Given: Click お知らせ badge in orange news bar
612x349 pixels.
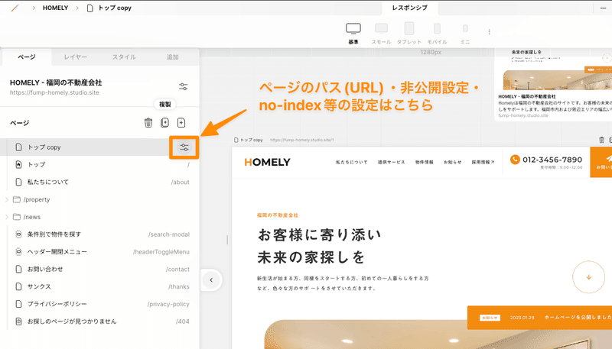Looking at the screenshot, I should tap(490, 318).
